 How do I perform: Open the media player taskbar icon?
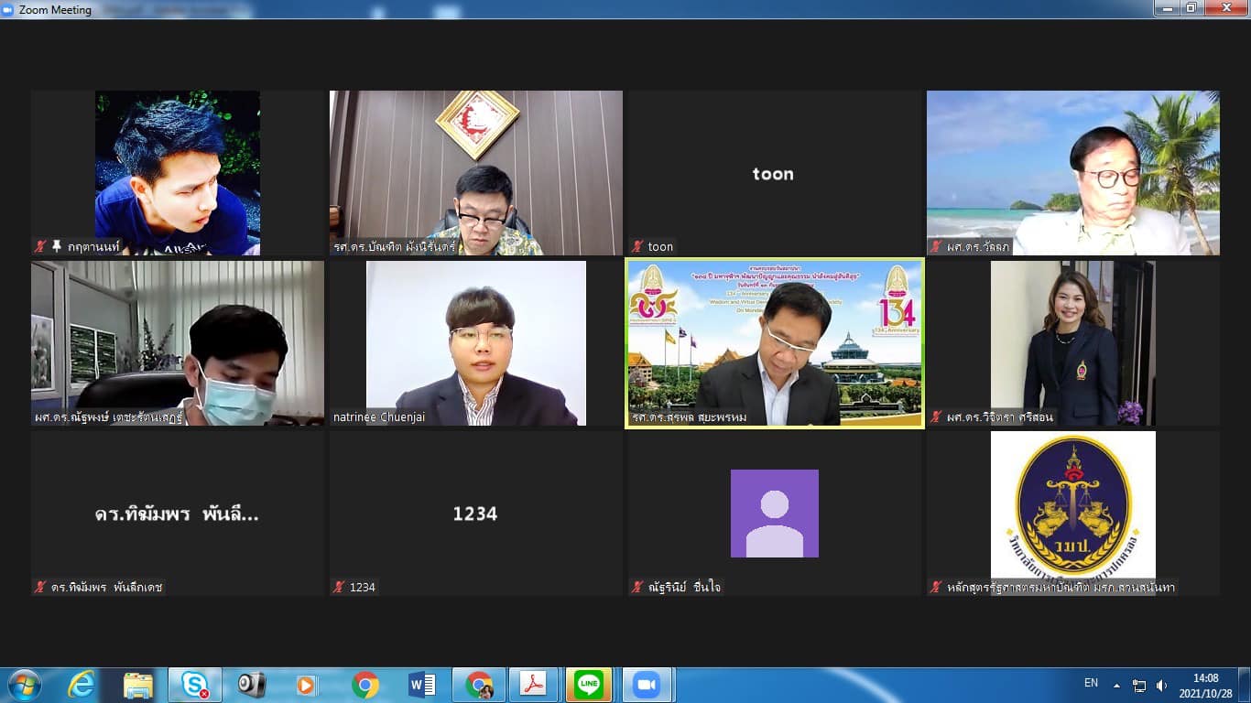point(307,685)
